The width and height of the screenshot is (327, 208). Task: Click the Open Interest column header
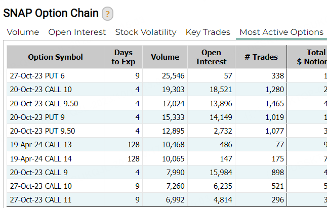coord(211,57)
